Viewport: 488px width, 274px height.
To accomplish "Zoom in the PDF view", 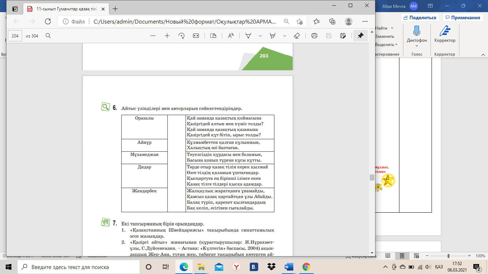I will point(167,36).
